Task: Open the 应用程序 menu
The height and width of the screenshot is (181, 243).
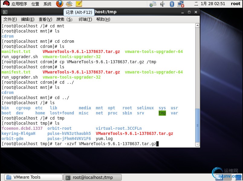Action: pos(19,4)
